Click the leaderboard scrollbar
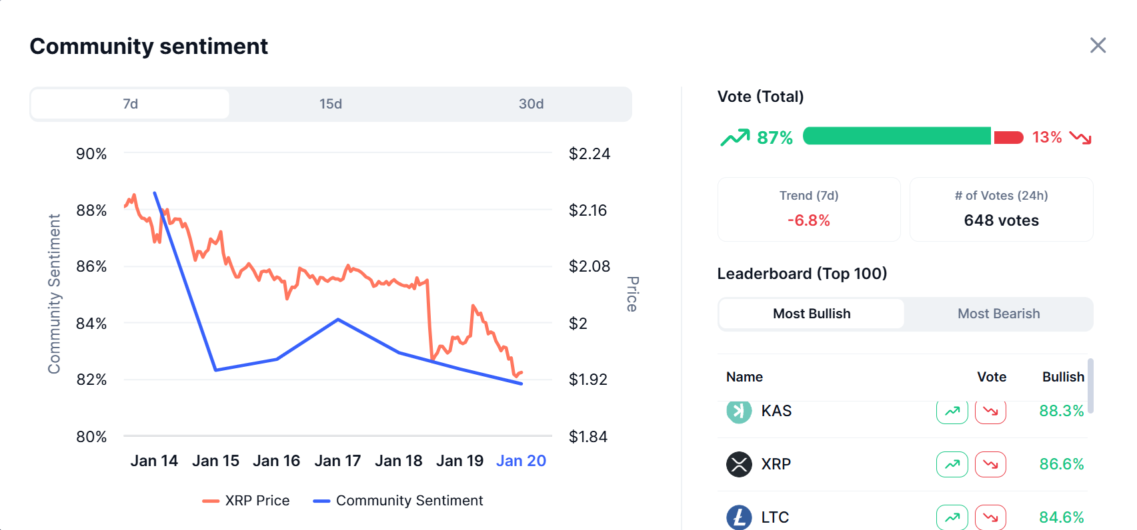The image size is (1137, 530). (x=1090, y=386)
